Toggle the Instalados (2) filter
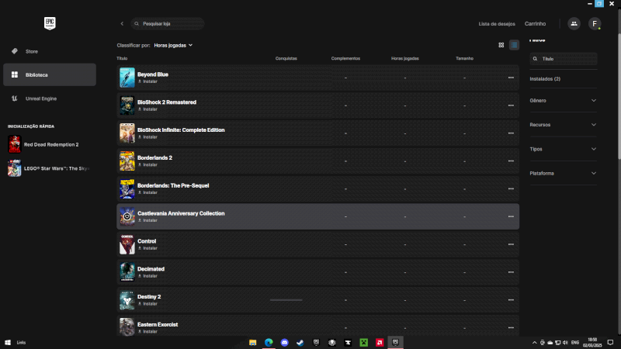Screen dimensions: 621x349 pos(545,78)
